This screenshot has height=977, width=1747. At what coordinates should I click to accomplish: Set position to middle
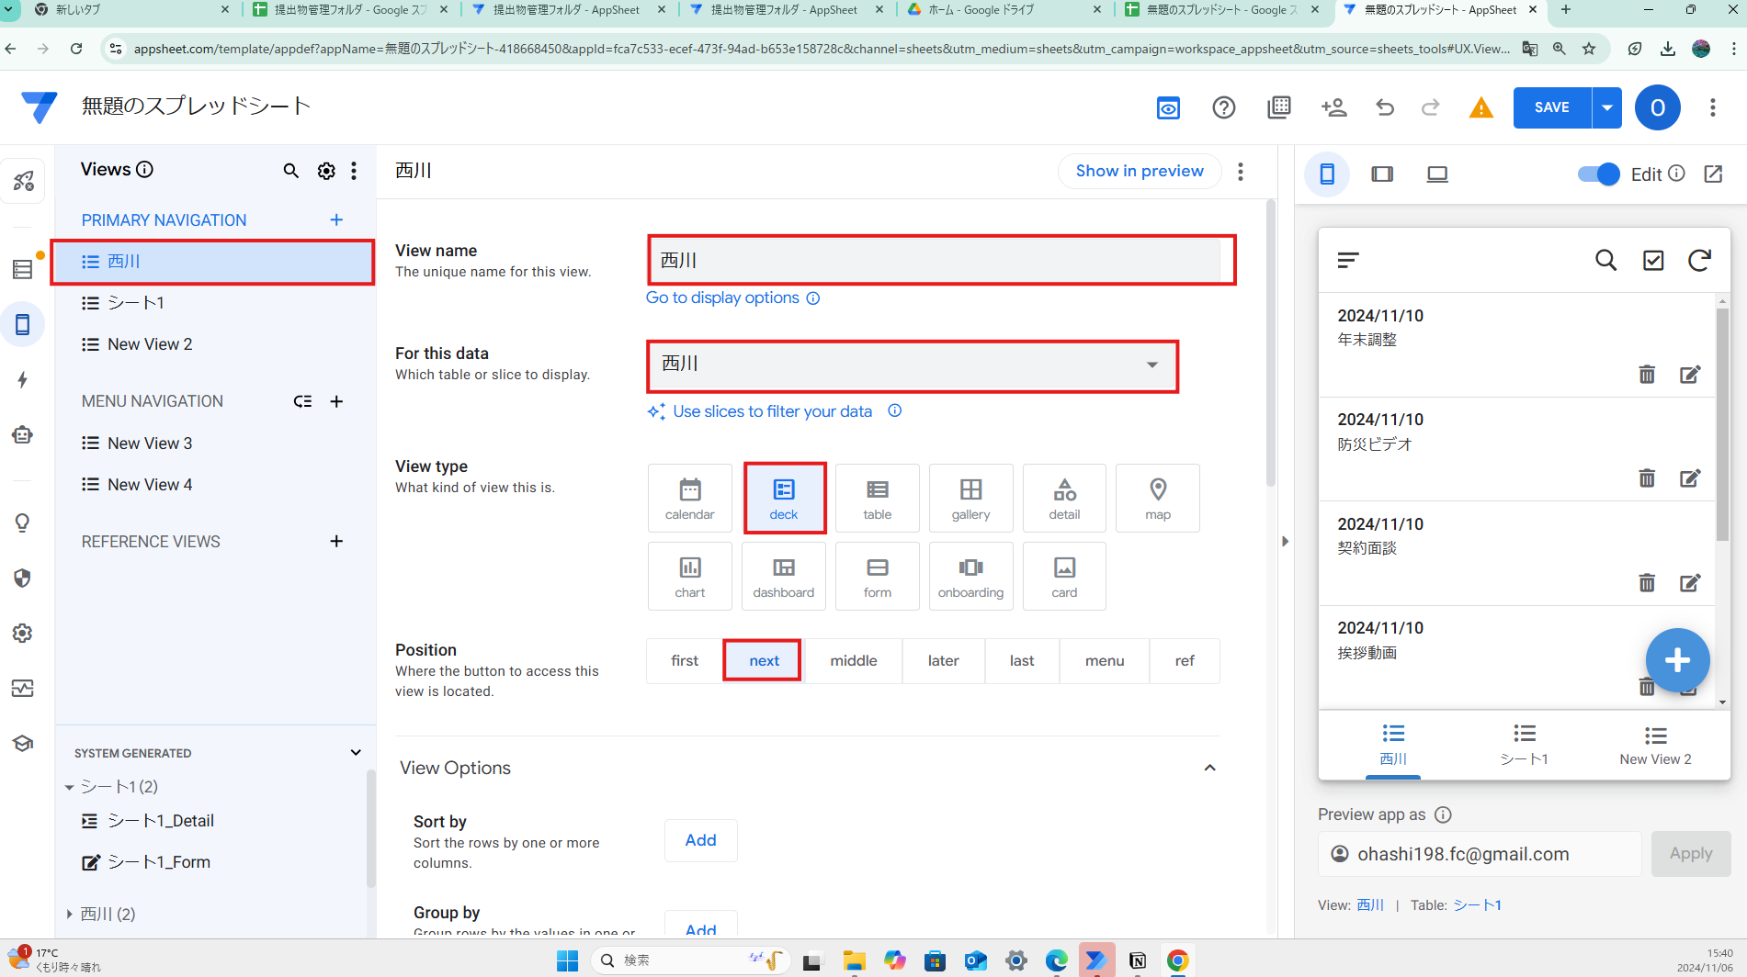(x=854, y=660)
